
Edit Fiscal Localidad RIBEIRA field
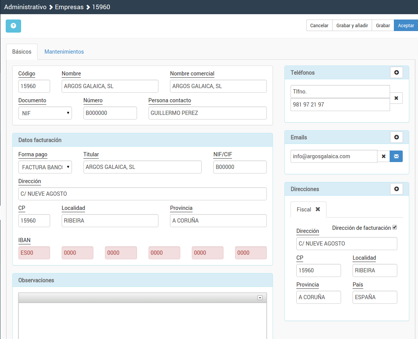[x=375, y=270]
